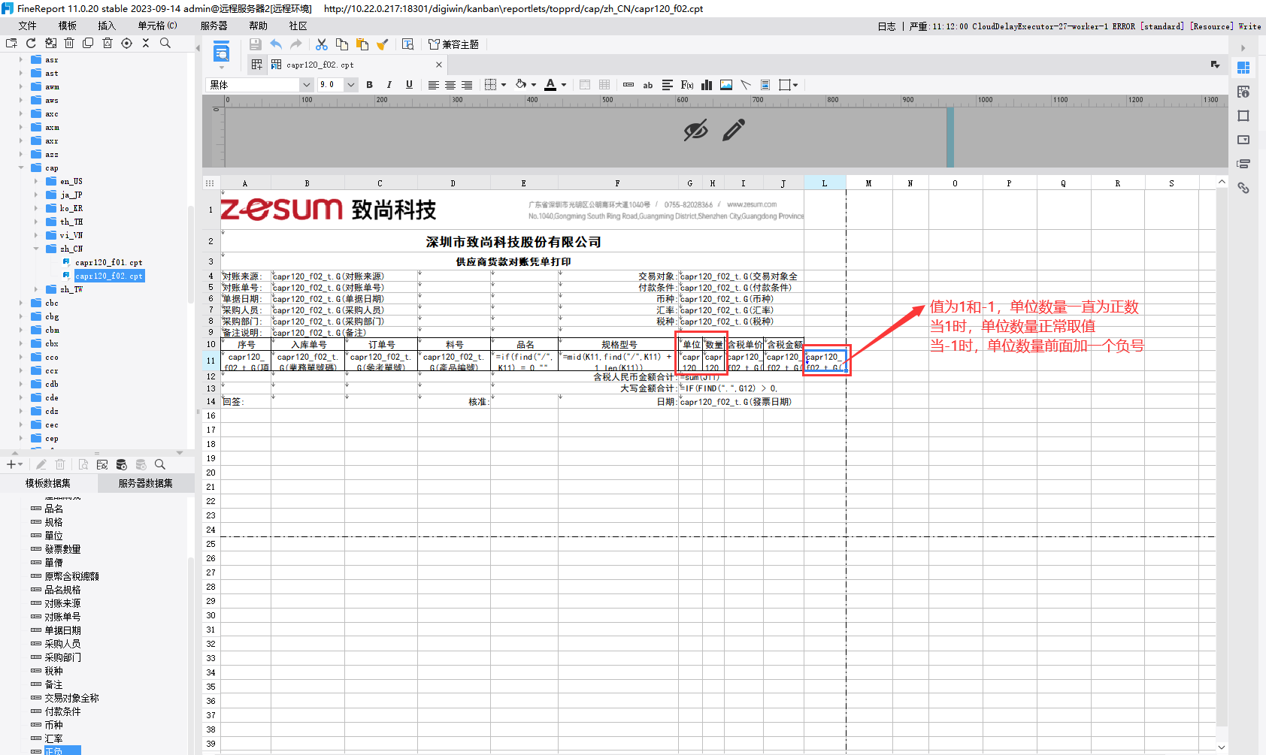
Task: Select column header L
Action: [x=825, y=183]
